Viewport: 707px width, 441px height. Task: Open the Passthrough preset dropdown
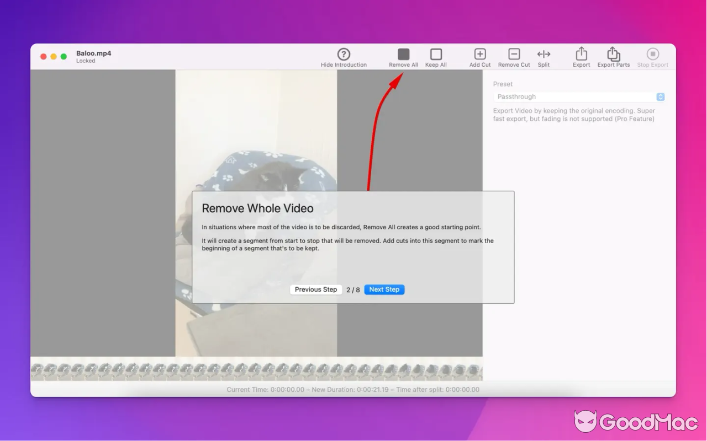578,96
